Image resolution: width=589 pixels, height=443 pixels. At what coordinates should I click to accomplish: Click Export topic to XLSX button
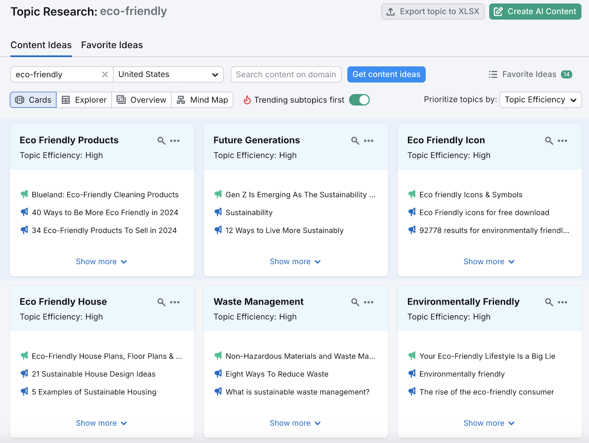(433, 11)
